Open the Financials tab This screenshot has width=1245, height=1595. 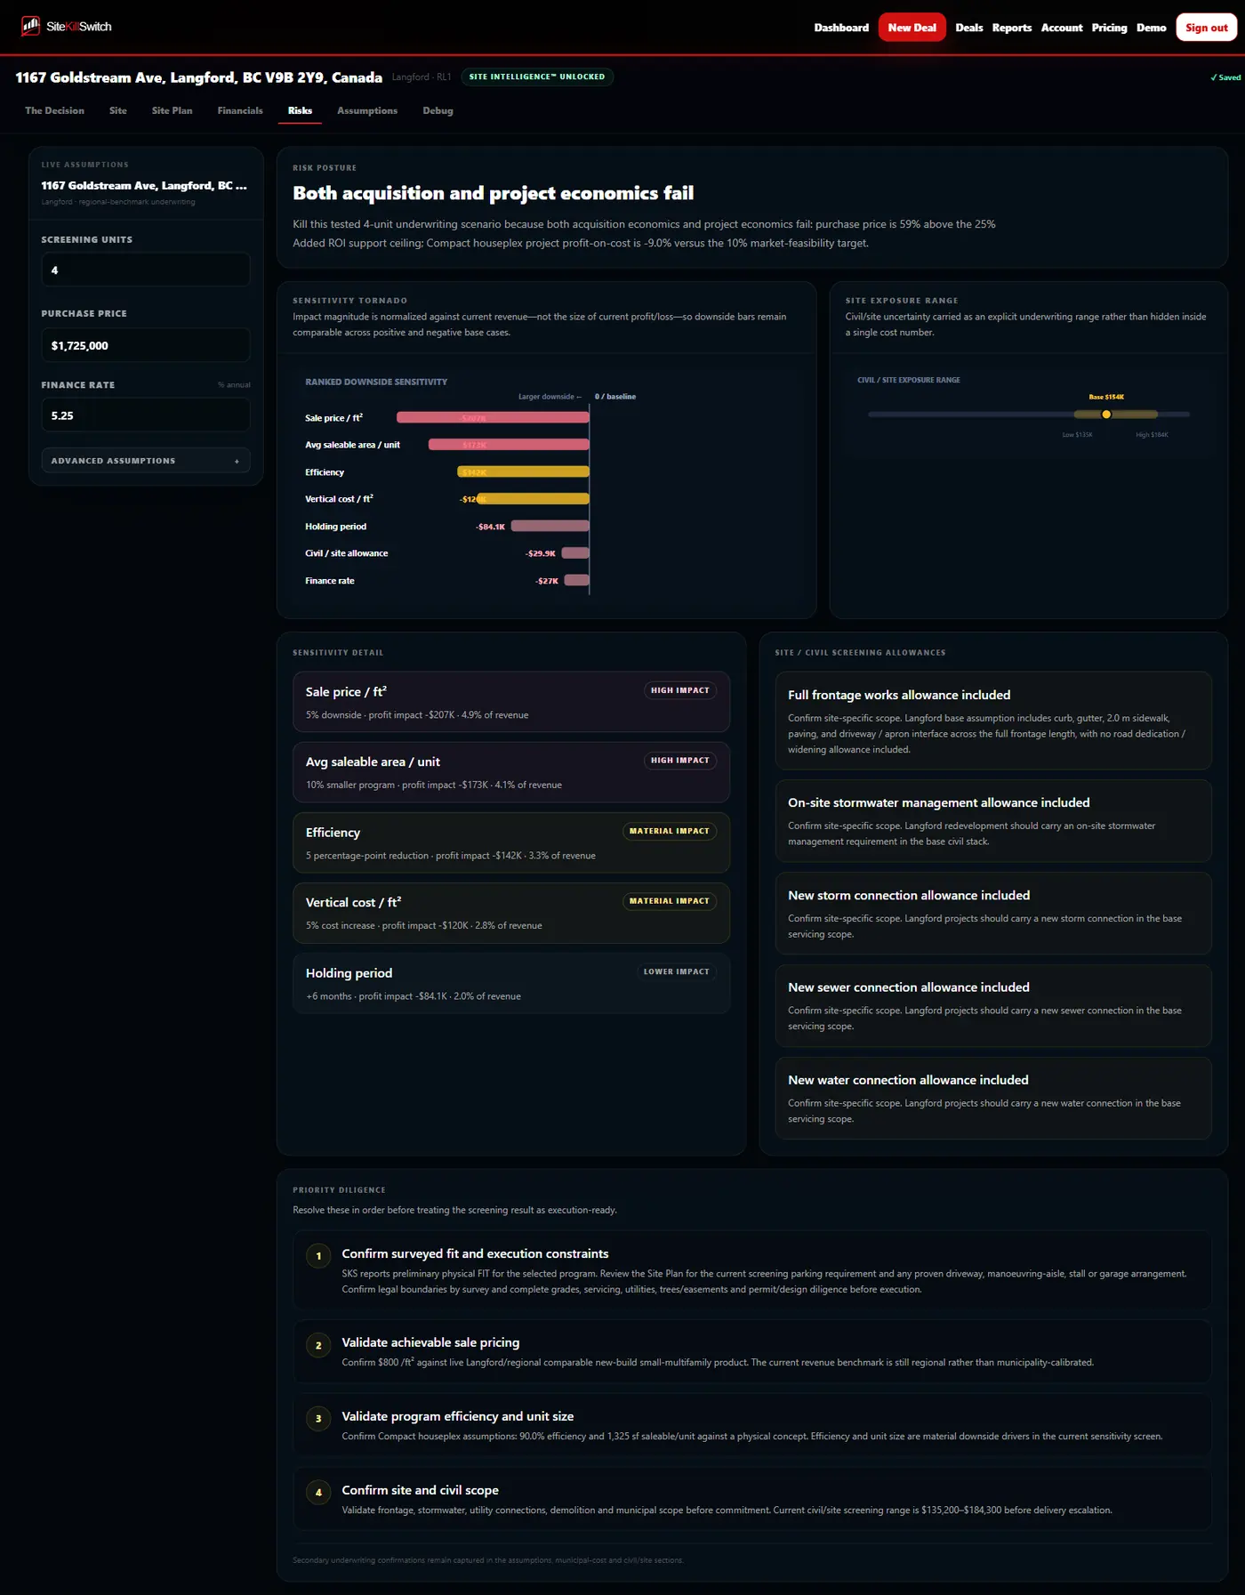240,110
